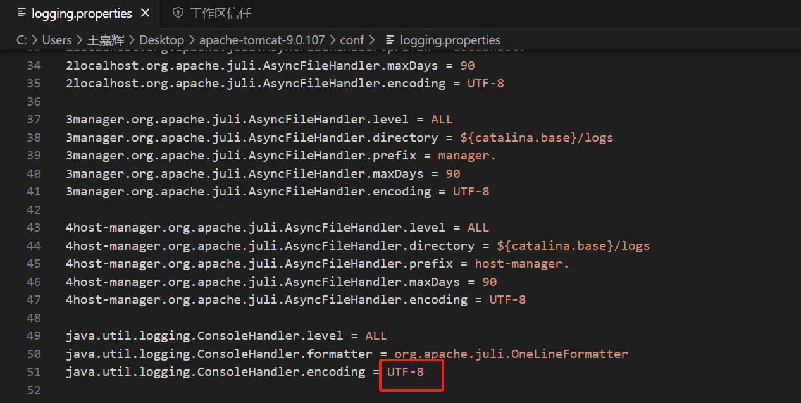Select the logging.properties tab title
The image size is (801, 403).
(x=82, y=13)
